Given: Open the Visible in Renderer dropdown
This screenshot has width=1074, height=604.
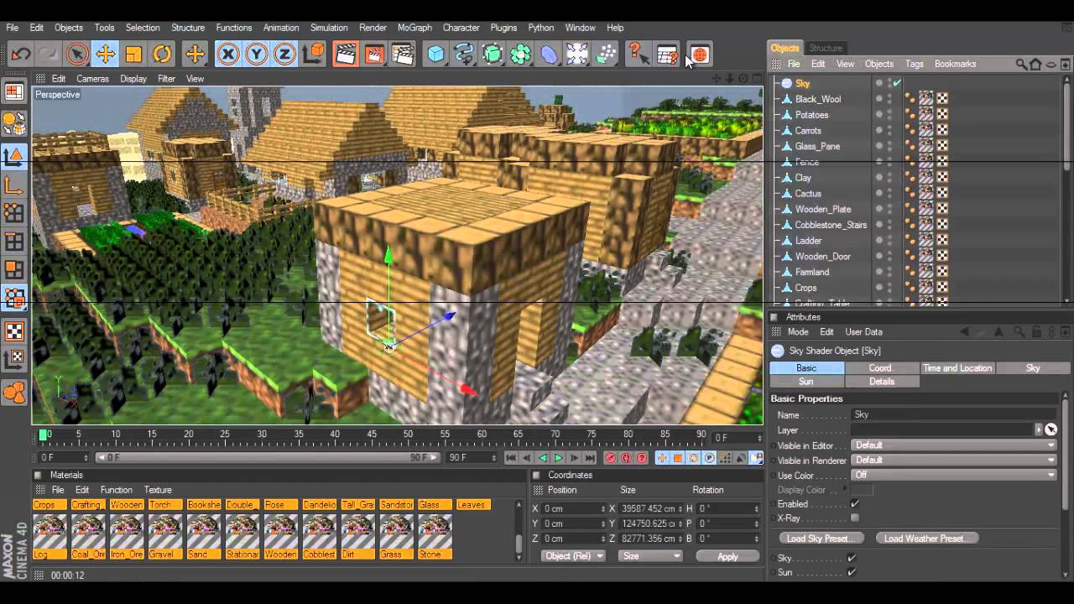Looking at the screenshot, I should coord(954,461).
